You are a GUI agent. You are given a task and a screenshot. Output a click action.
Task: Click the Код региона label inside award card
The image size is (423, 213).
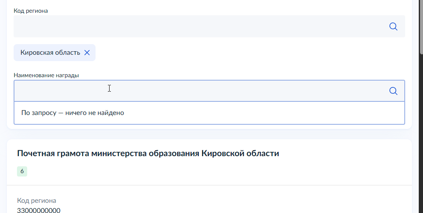coord(37,201)
